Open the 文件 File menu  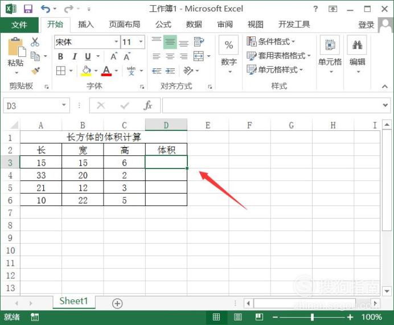19,24
